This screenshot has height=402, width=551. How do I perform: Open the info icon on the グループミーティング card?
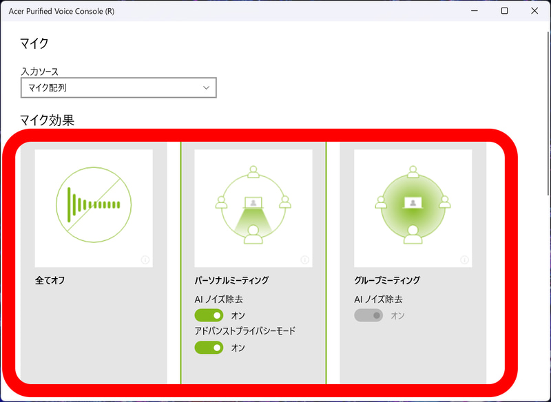coord(464,260)
